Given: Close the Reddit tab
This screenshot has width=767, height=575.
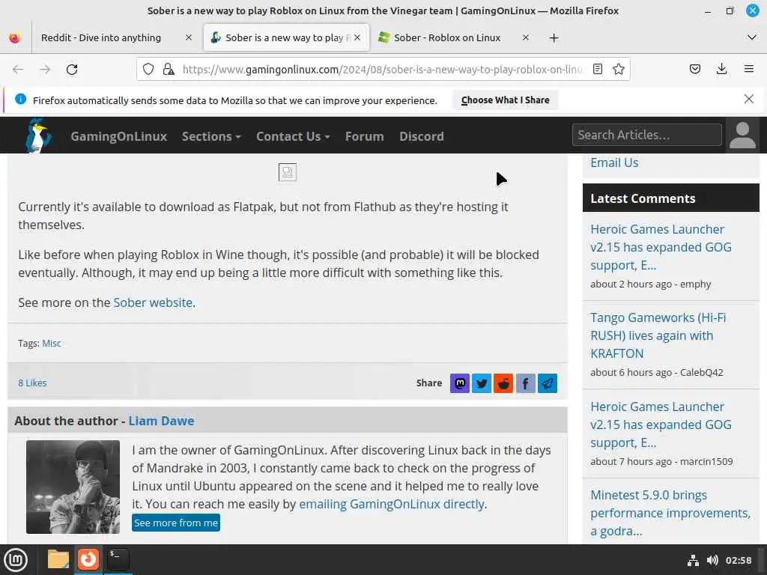Looking at the screenshot, I should coord(188,37).
